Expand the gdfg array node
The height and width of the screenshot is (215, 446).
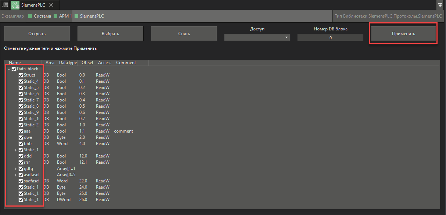(x=16, y=168)
